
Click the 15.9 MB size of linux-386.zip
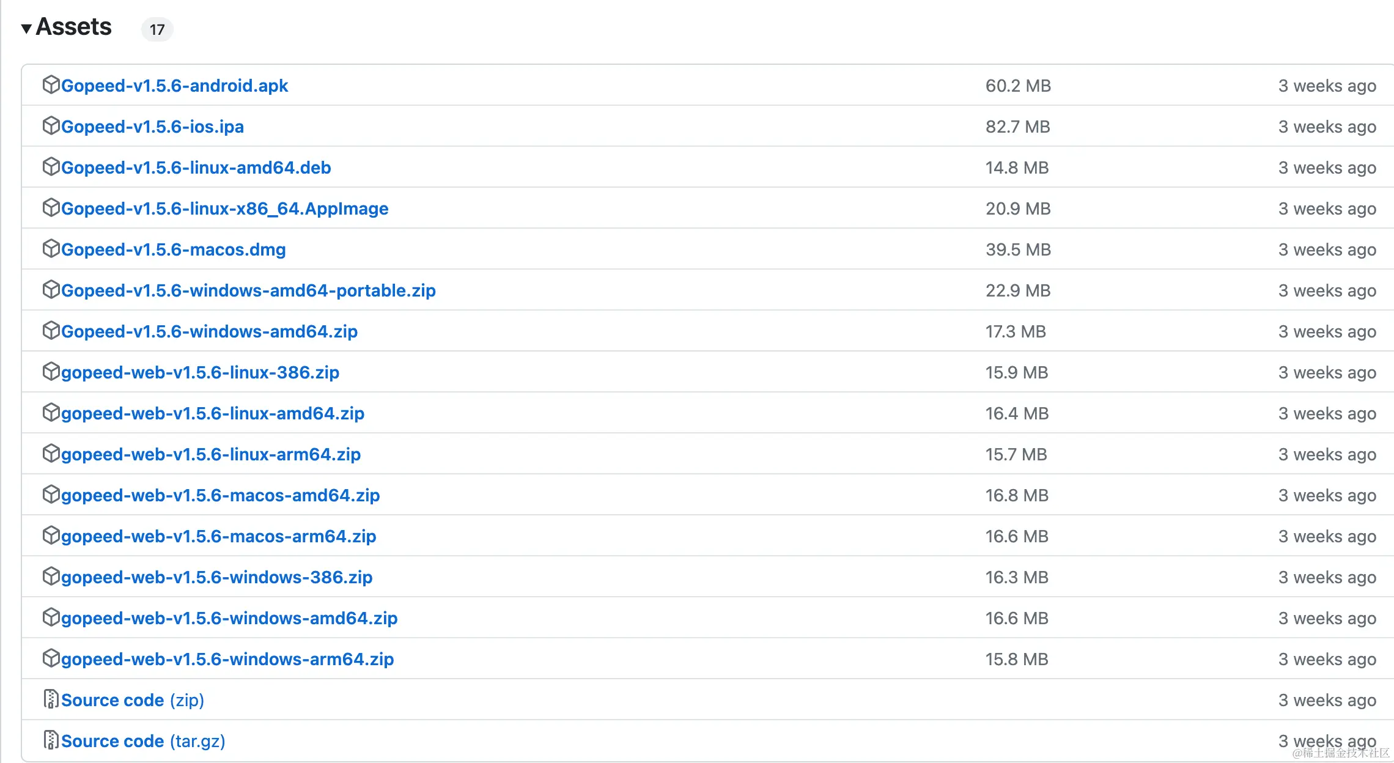[1017, 372]
